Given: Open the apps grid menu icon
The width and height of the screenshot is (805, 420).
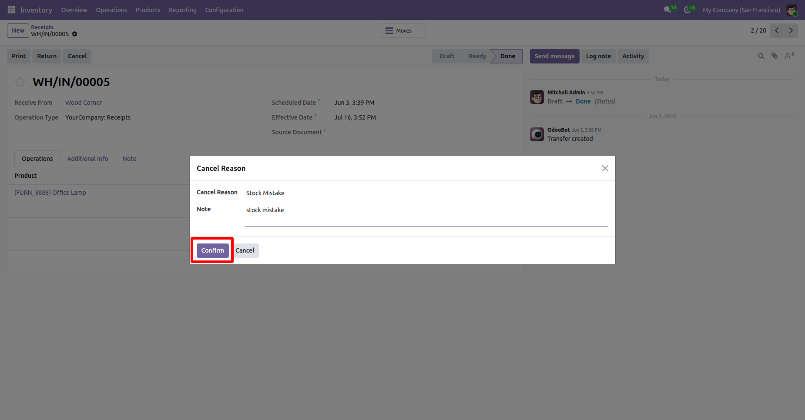Looking at the screenshot, I should click(x=11, y=10).
